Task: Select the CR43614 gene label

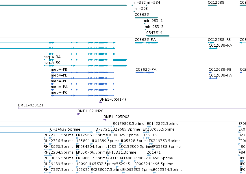Action: click(154, 33)
